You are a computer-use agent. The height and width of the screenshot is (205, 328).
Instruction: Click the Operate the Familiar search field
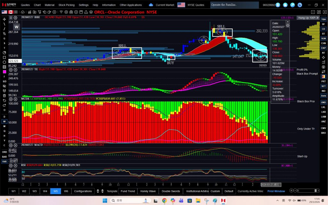click(x=234, y=5)
